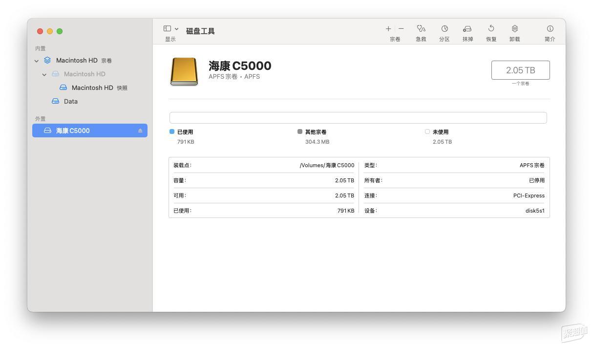Screen dimensions: 593x348
Task: Click the APFS 宗卷 • APFS subtitle
Action: click(x=234, y=77)
